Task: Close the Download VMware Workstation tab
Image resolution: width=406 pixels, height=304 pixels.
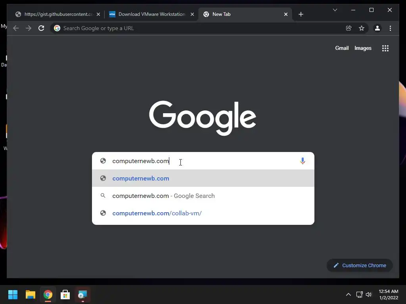Action: (x=192, y=14)
